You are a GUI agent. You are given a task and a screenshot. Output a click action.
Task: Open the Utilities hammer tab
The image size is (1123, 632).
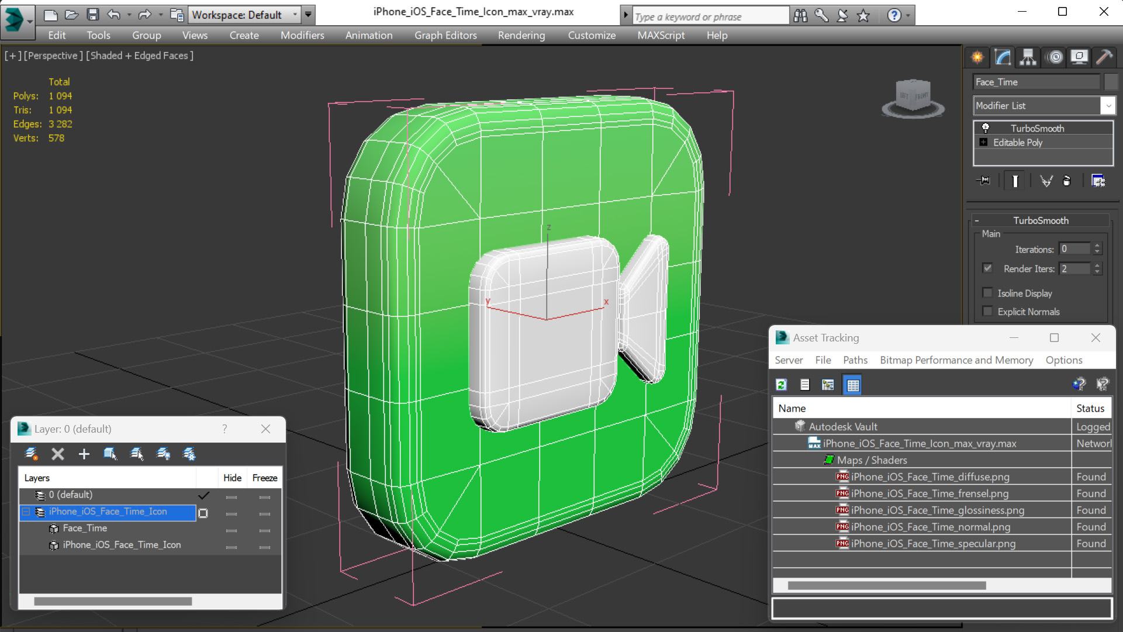click(1104, 57)
